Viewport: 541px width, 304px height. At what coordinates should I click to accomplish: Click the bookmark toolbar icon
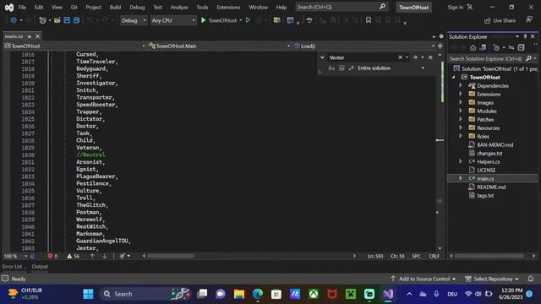tap(369, 20)
